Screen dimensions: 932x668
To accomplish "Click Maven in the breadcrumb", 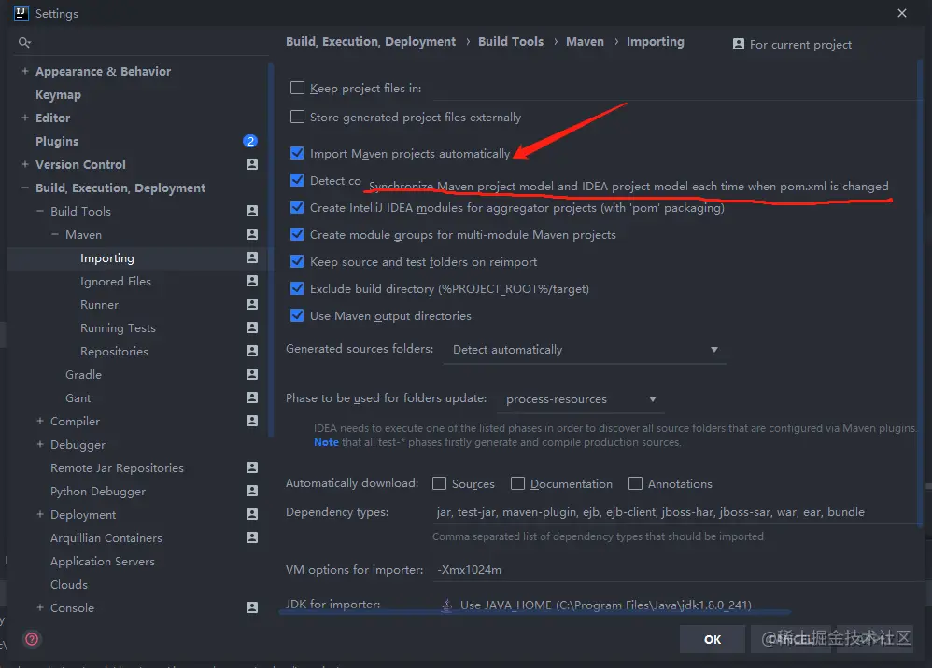I will tap(585, 42).
